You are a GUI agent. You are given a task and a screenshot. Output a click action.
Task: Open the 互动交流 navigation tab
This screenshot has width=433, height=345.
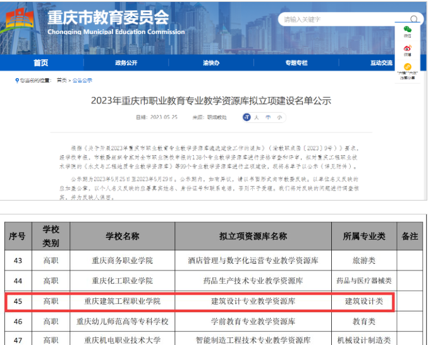(381, 63)
